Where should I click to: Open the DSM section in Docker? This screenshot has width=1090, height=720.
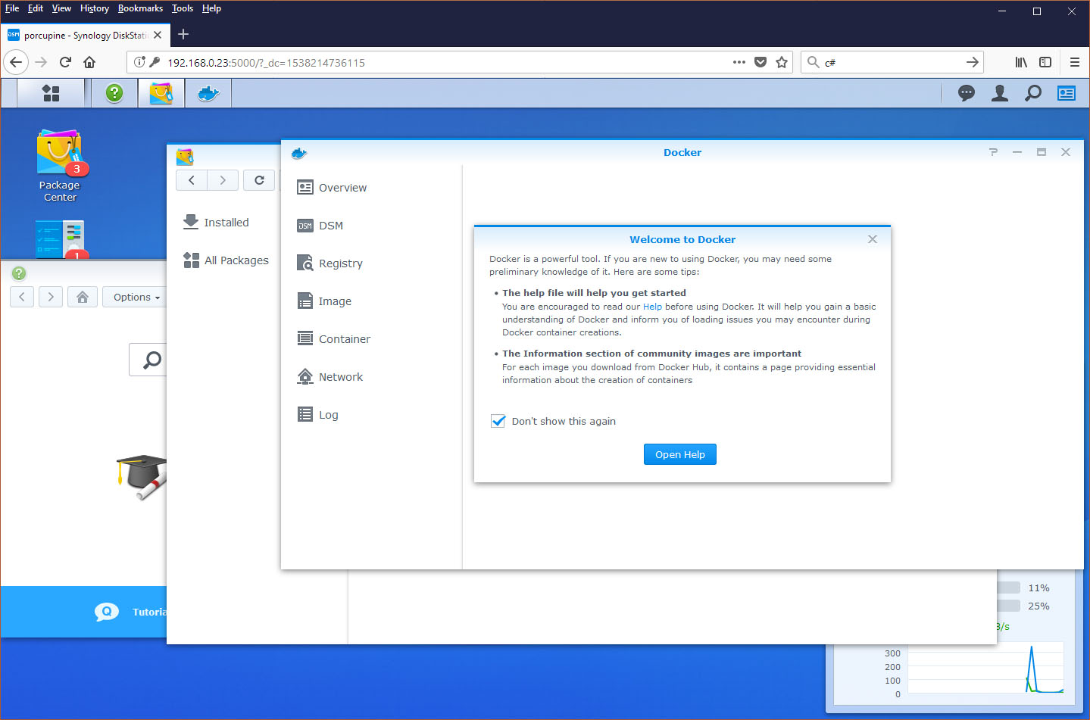tap(331, 226)
